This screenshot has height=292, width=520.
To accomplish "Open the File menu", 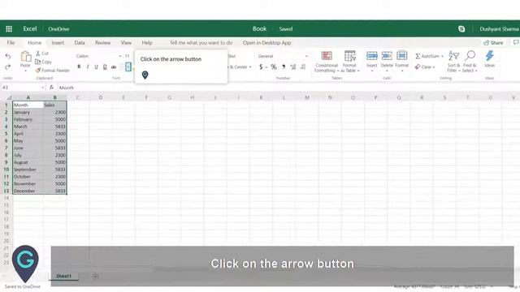I will pyautogui.click(x=11, y=43).
